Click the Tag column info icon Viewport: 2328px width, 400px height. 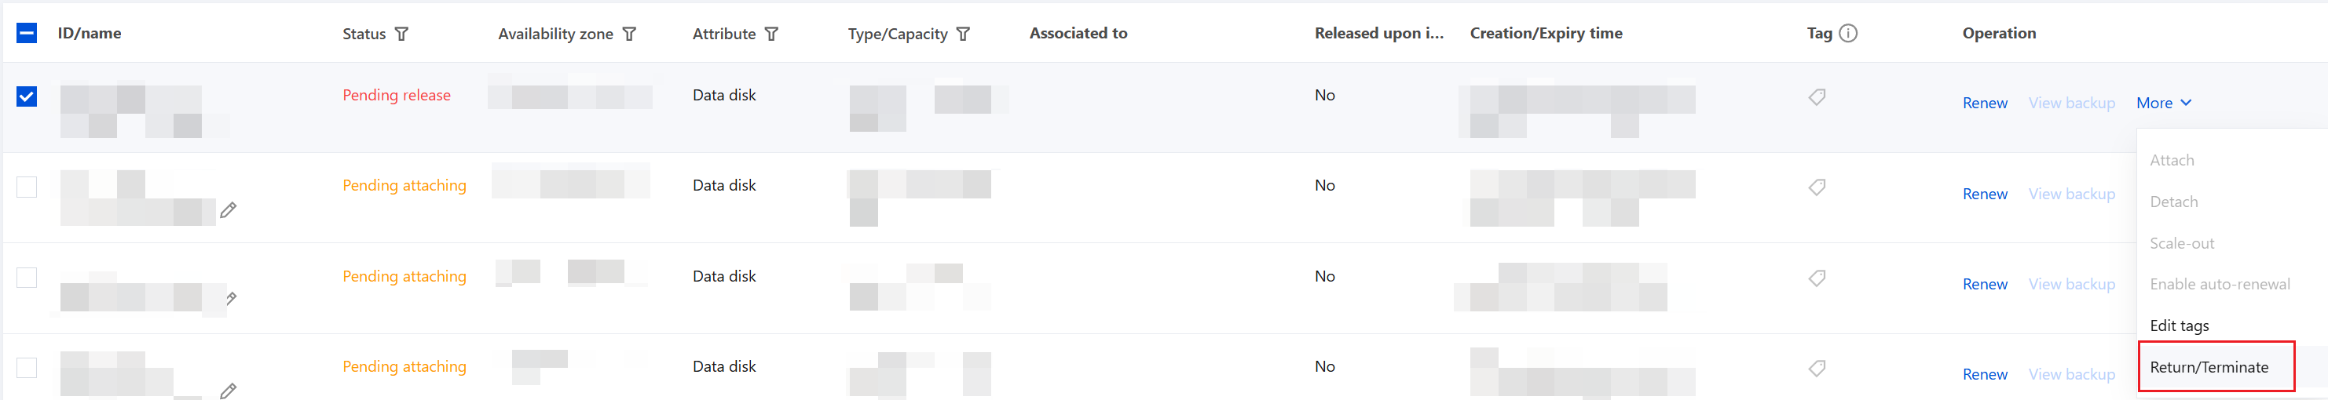coord(1848,34)
